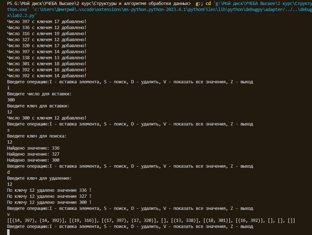Viewport: 312px width, 235px height.
Task: Click 'Найдено значение: 300' line
Action: (33, 160)
